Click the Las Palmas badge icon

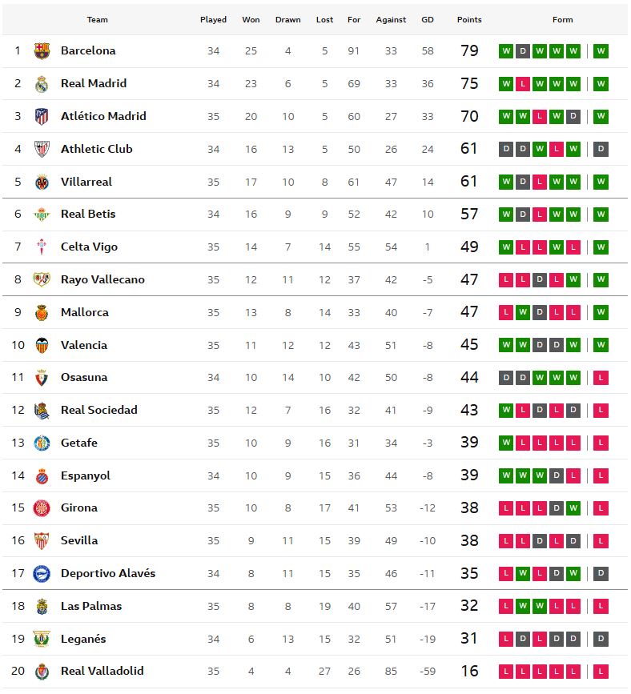coord(42,607)
